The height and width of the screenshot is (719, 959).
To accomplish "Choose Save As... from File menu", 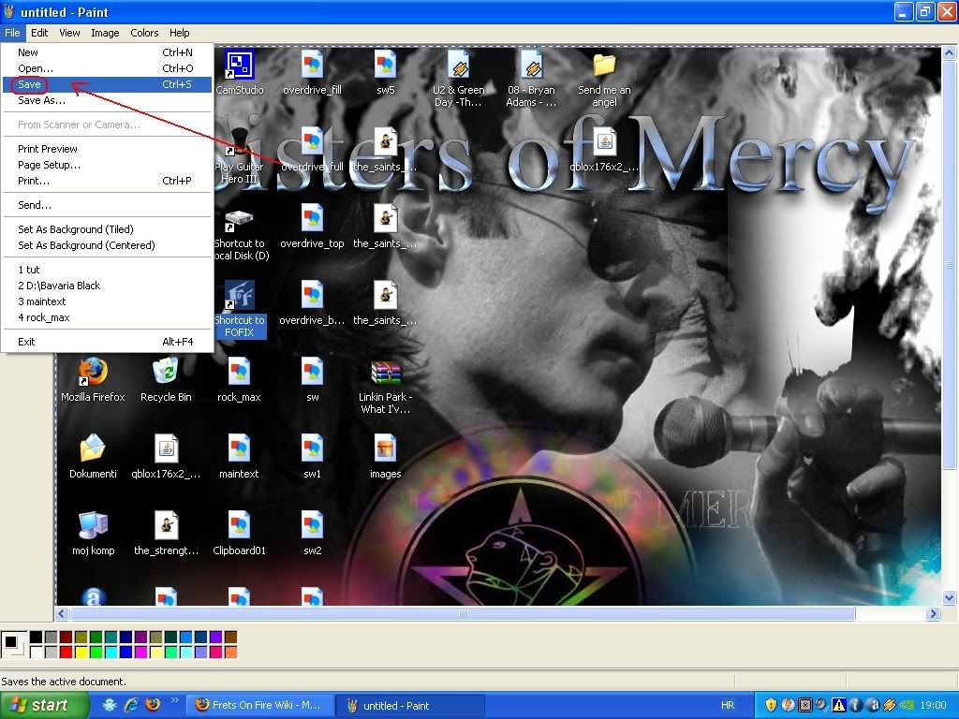I will pyautogui.click(x=107, y=100).
